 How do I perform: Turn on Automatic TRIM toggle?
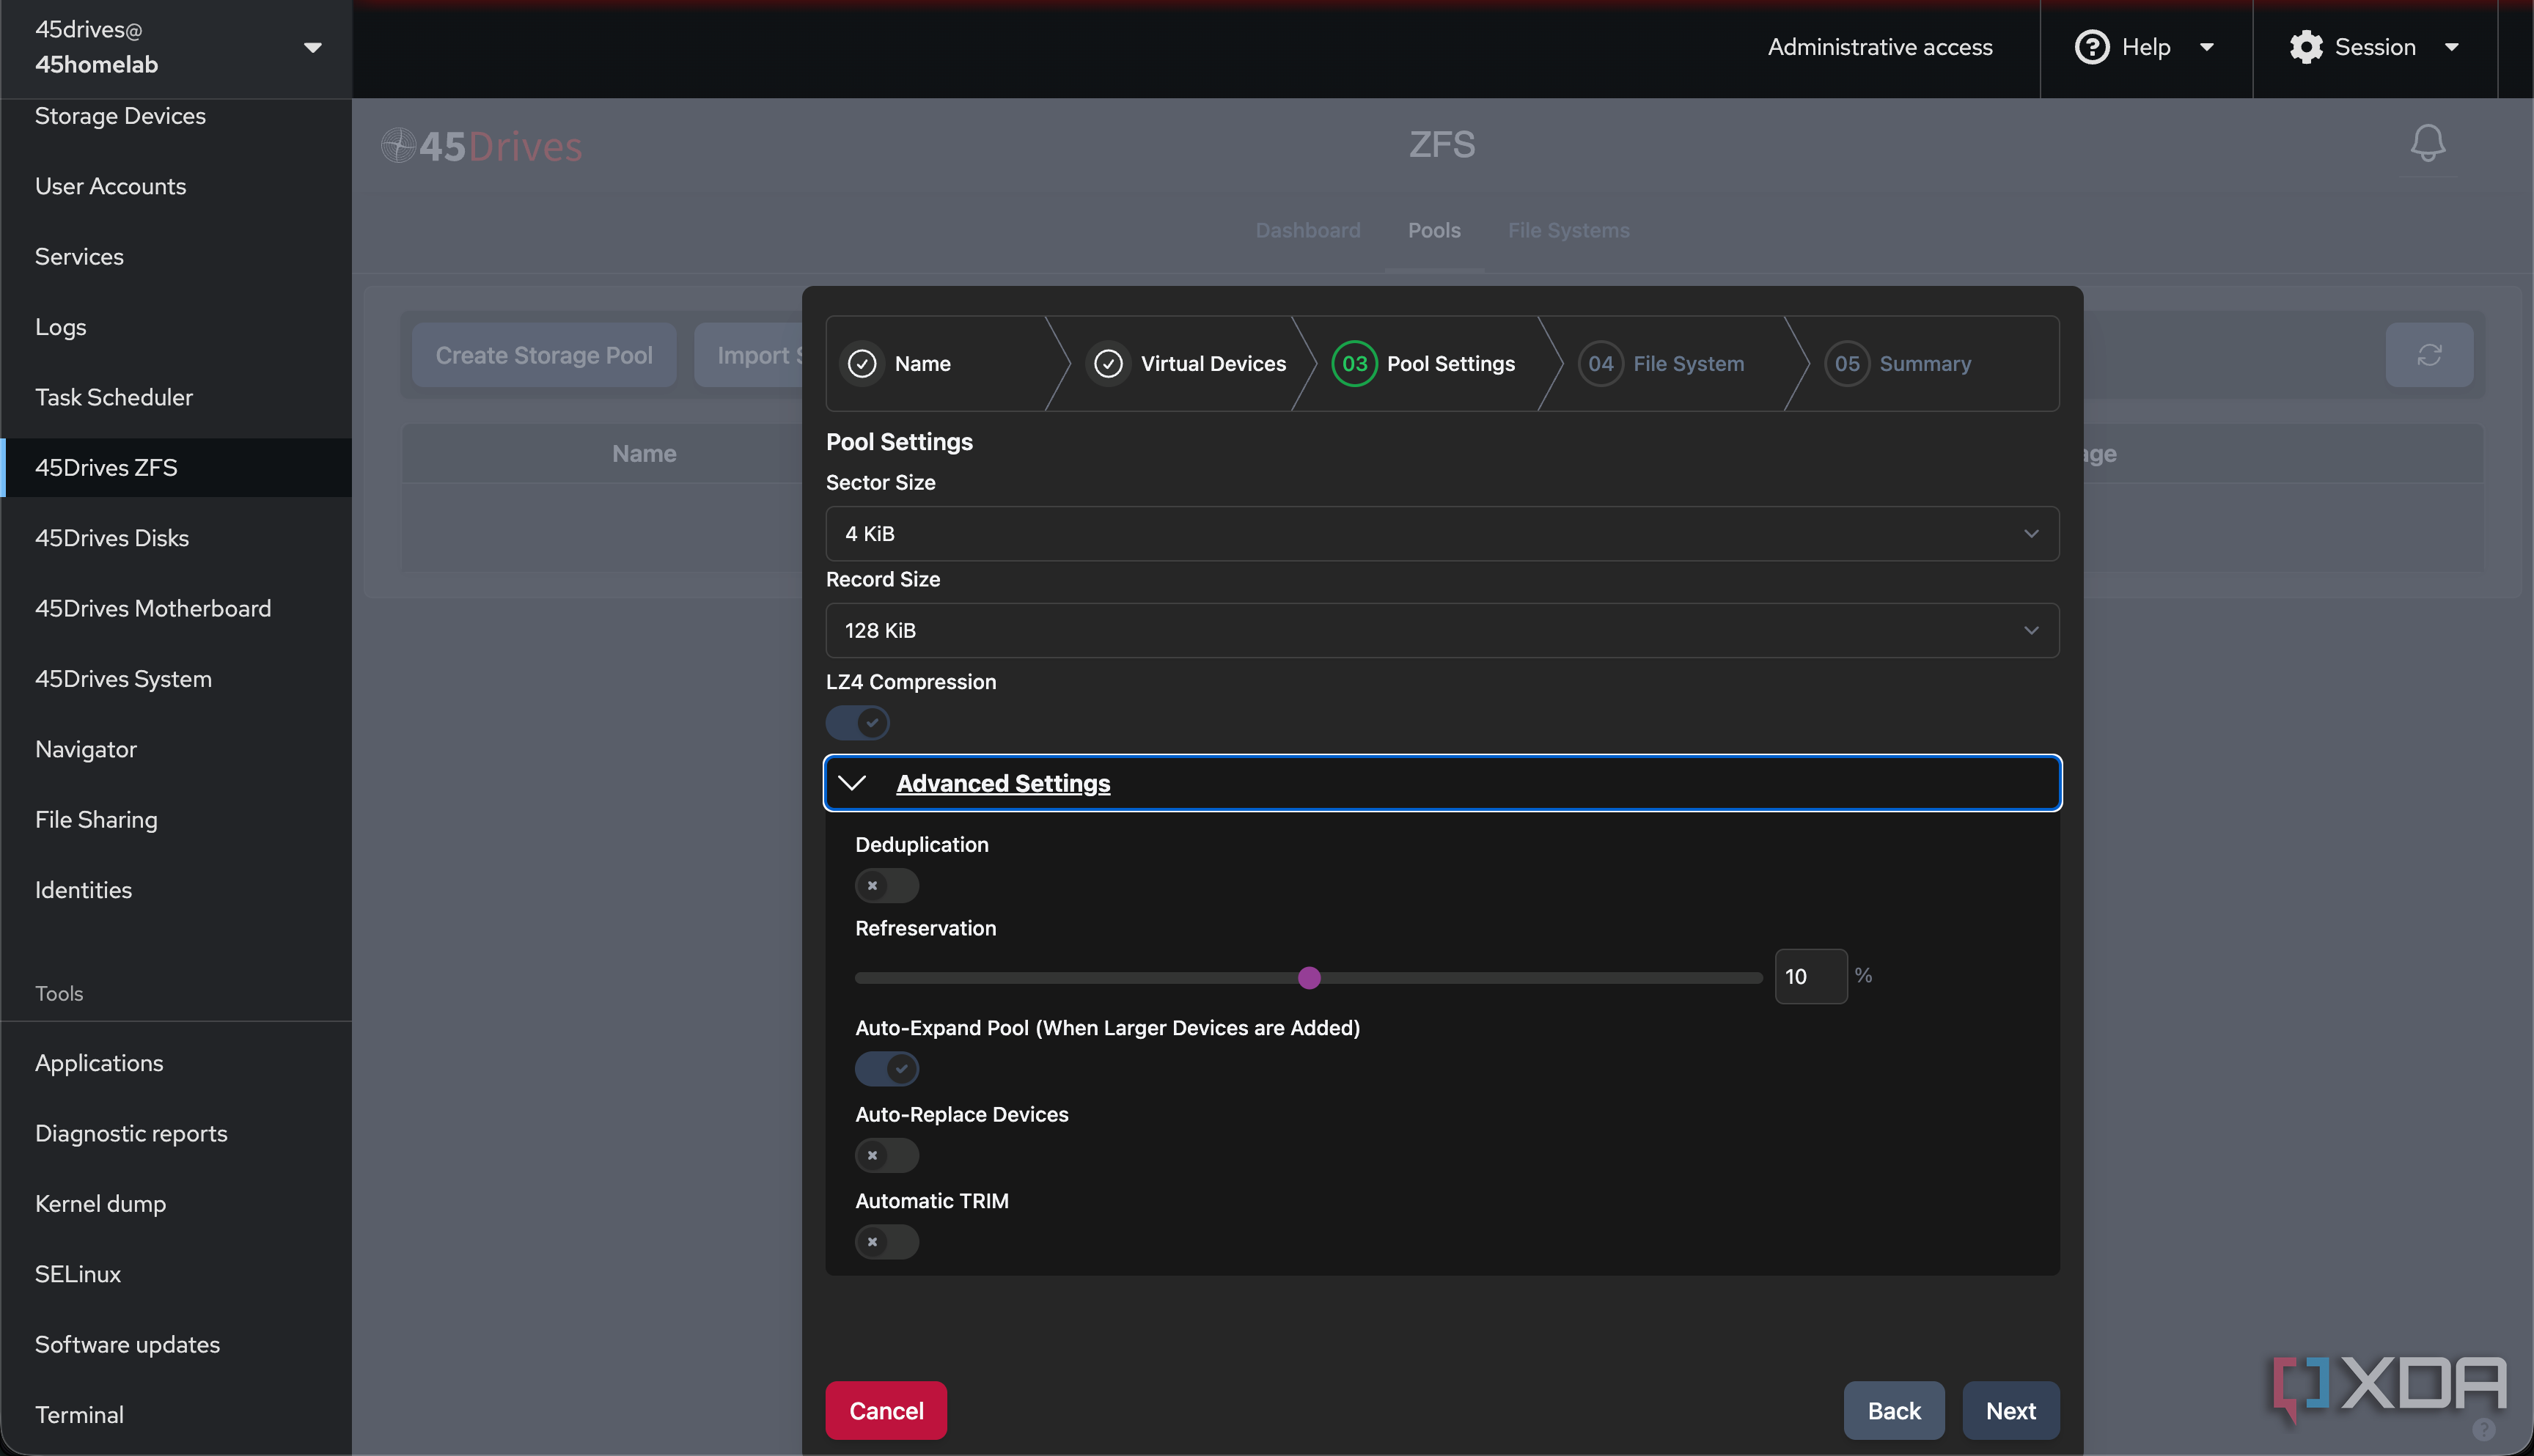pyautogui.click(x=886, y=1241)
